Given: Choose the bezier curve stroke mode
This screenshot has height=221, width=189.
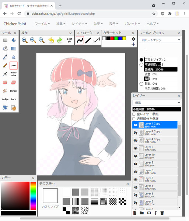Looking at the screenshot, I should 97,41.
